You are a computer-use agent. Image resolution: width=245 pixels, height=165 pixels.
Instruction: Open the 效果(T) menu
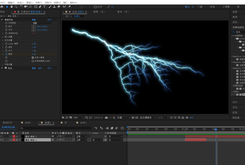[39, 2]
